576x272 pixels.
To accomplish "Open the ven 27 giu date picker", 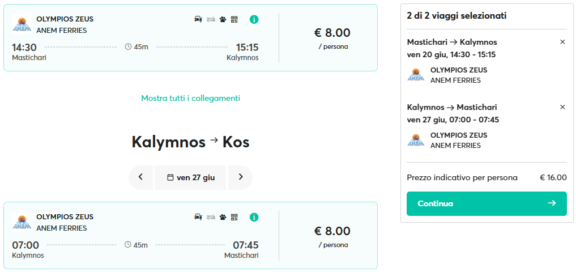I will [190, 177].
